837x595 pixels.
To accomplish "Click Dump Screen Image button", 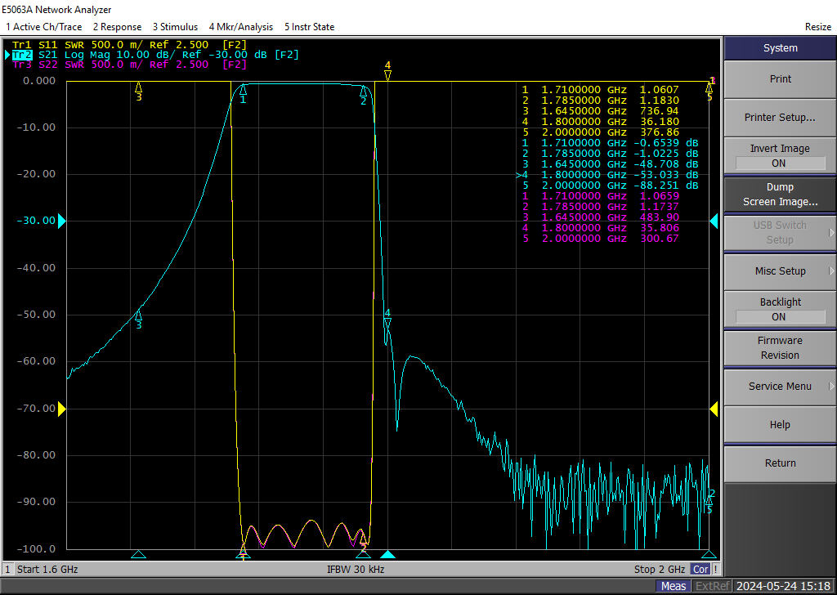I will [x=780, y=195].
